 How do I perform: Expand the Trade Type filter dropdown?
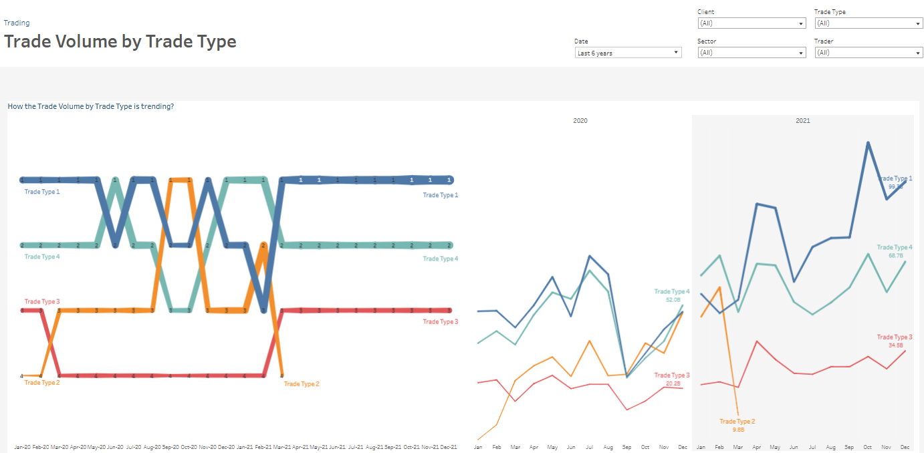coord(868,23)
